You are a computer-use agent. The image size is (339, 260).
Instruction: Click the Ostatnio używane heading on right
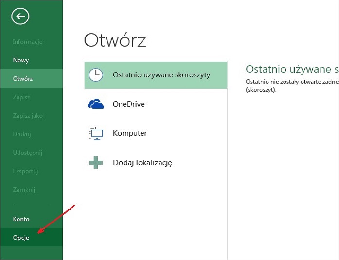292,69
